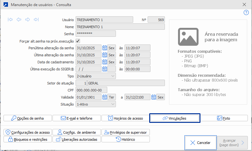Open the help question mark icon
The height and width of the screenshot is (151, 252).
point(246,12)
